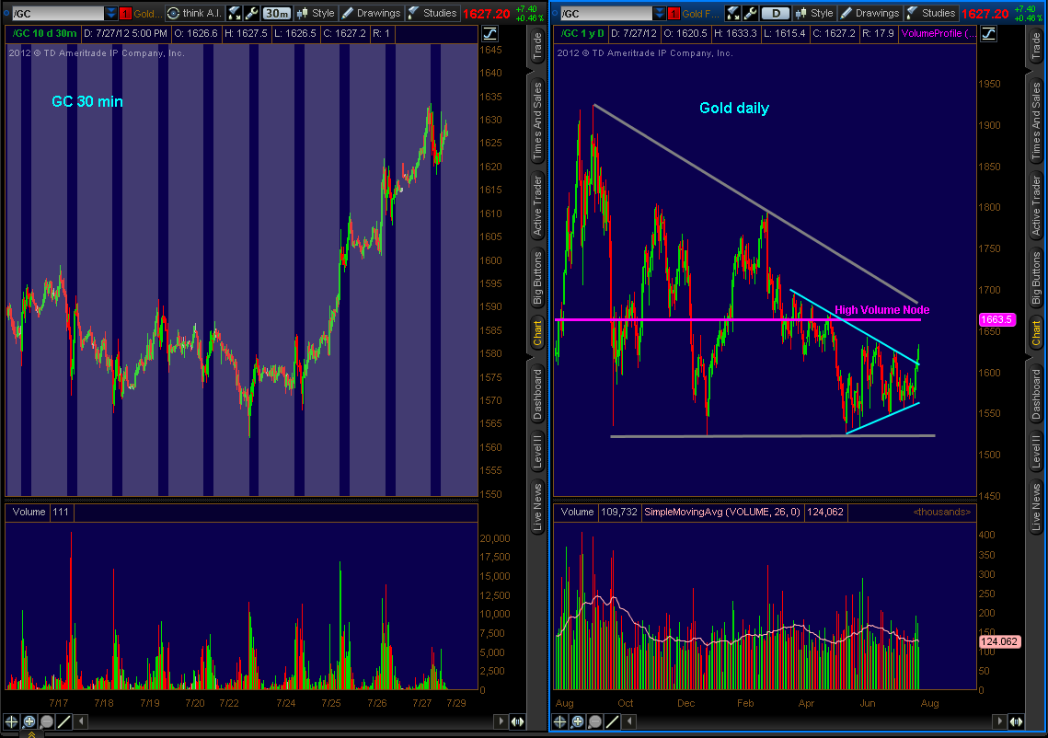Toggle the price scale curve icon on 30 min chart
This screenshot has height=738, width=1048.
pos(489,32)
